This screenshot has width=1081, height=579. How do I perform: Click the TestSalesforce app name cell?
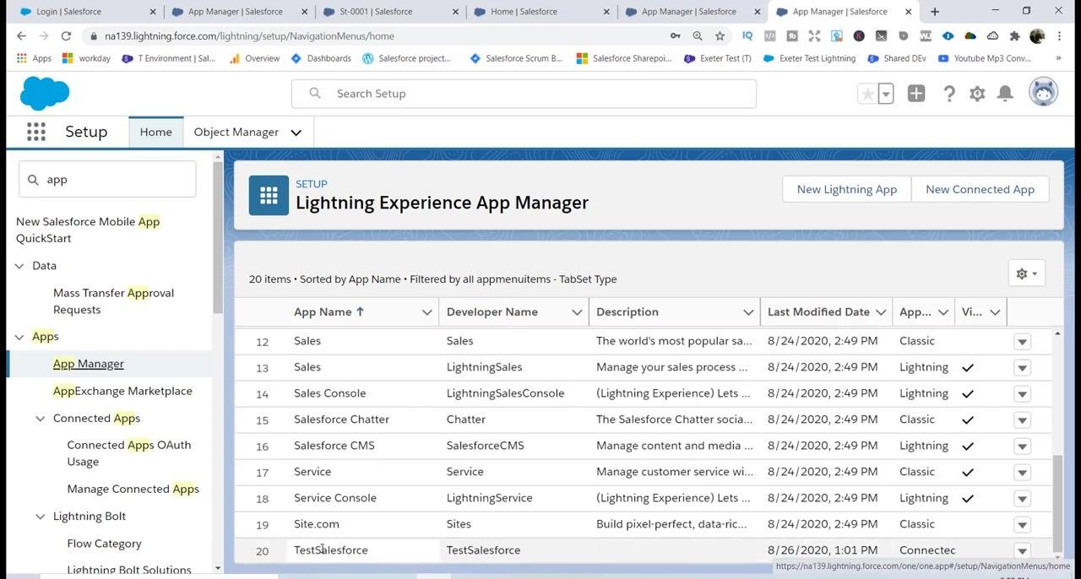click(x=331, y=550)
